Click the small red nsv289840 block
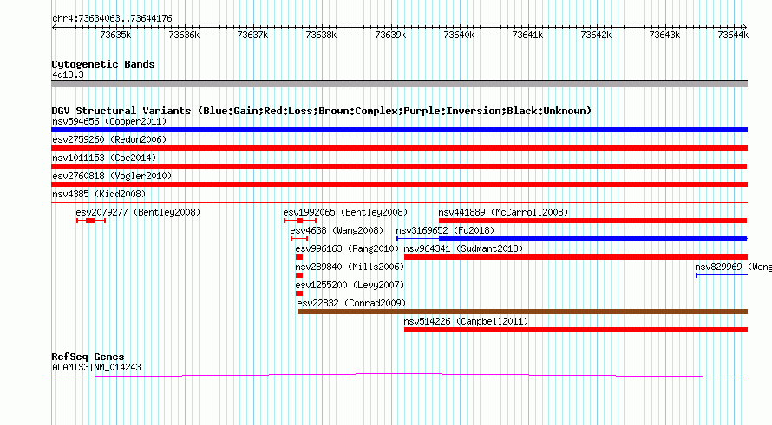This screenshot has height=425, width=772. pos(299,275)
